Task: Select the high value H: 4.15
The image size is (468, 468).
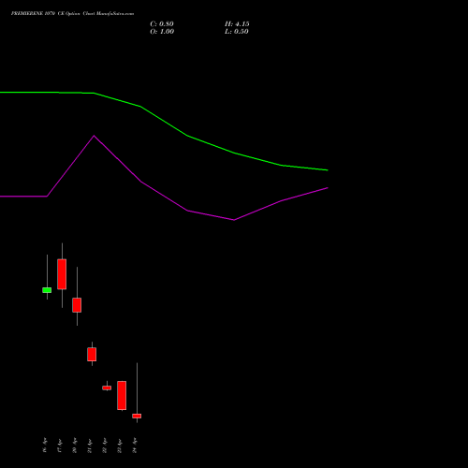Action: click(237, 24)
